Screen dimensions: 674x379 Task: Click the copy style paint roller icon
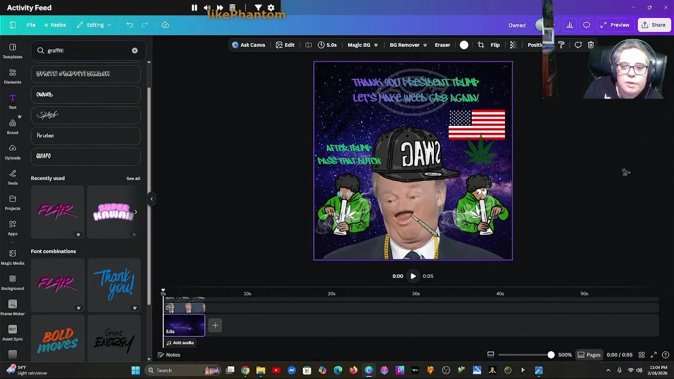[561, 45]
